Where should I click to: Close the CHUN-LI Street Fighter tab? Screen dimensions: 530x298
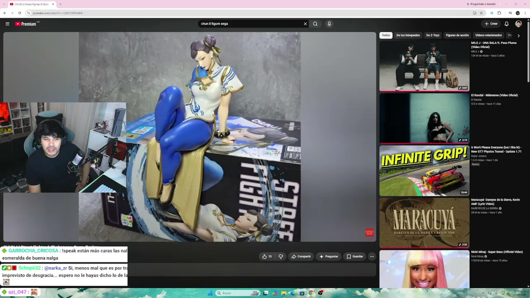tap(53, 4)
